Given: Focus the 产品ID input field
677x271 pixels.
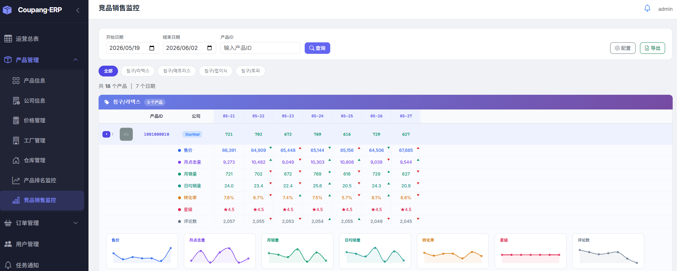Looking at the screenshot, I should tap(260, 48).
